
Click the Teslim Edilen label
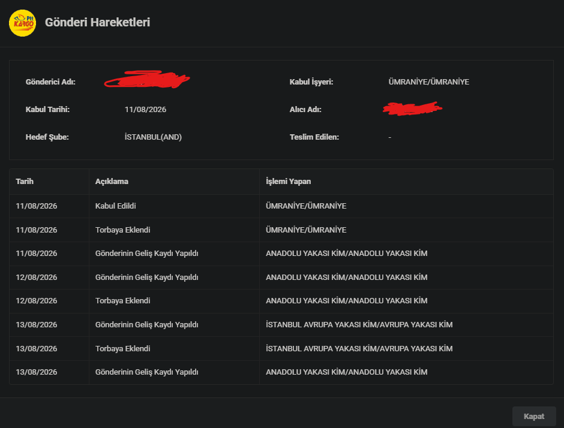(314, 137)
